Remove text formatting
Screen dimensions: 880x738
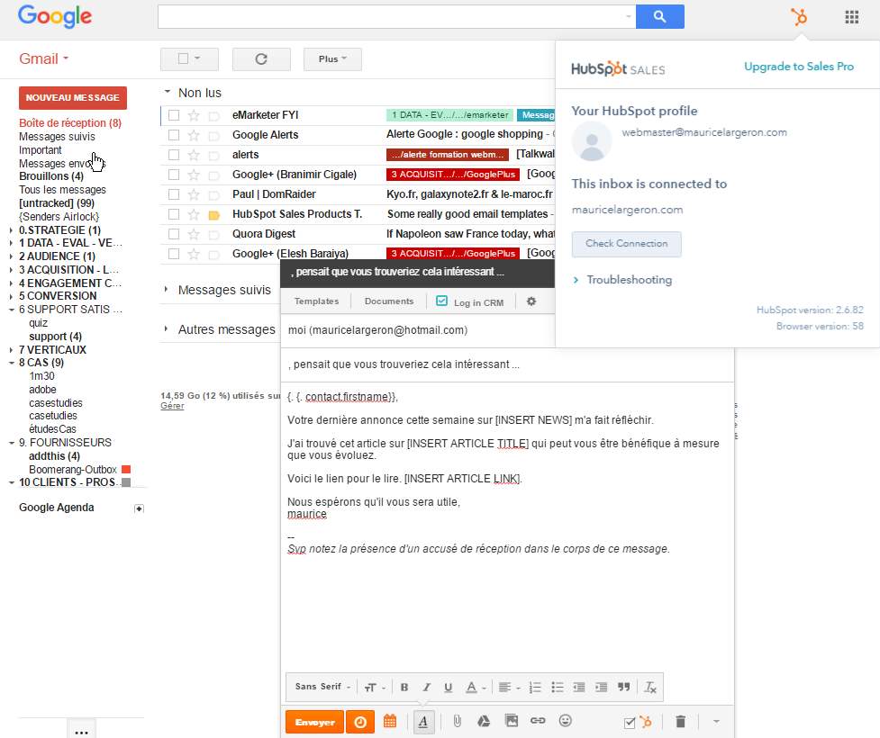(x=650, y=688)
